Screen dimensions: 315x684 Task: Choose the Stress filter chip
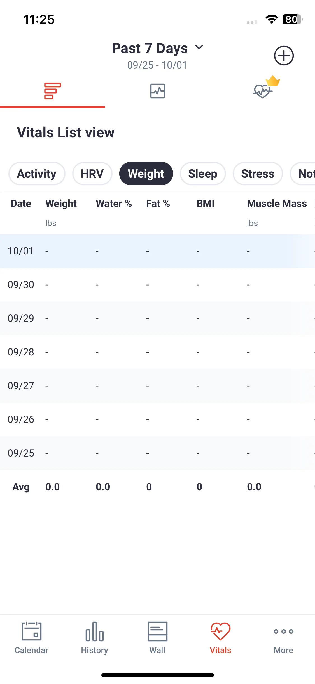(x=258, y=174)
